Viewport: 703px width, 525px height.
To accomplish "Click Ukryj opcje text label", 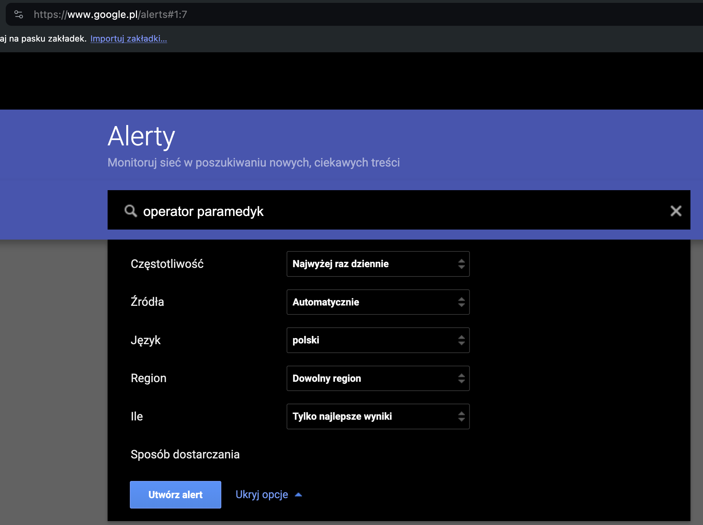I will pos(261,495).
